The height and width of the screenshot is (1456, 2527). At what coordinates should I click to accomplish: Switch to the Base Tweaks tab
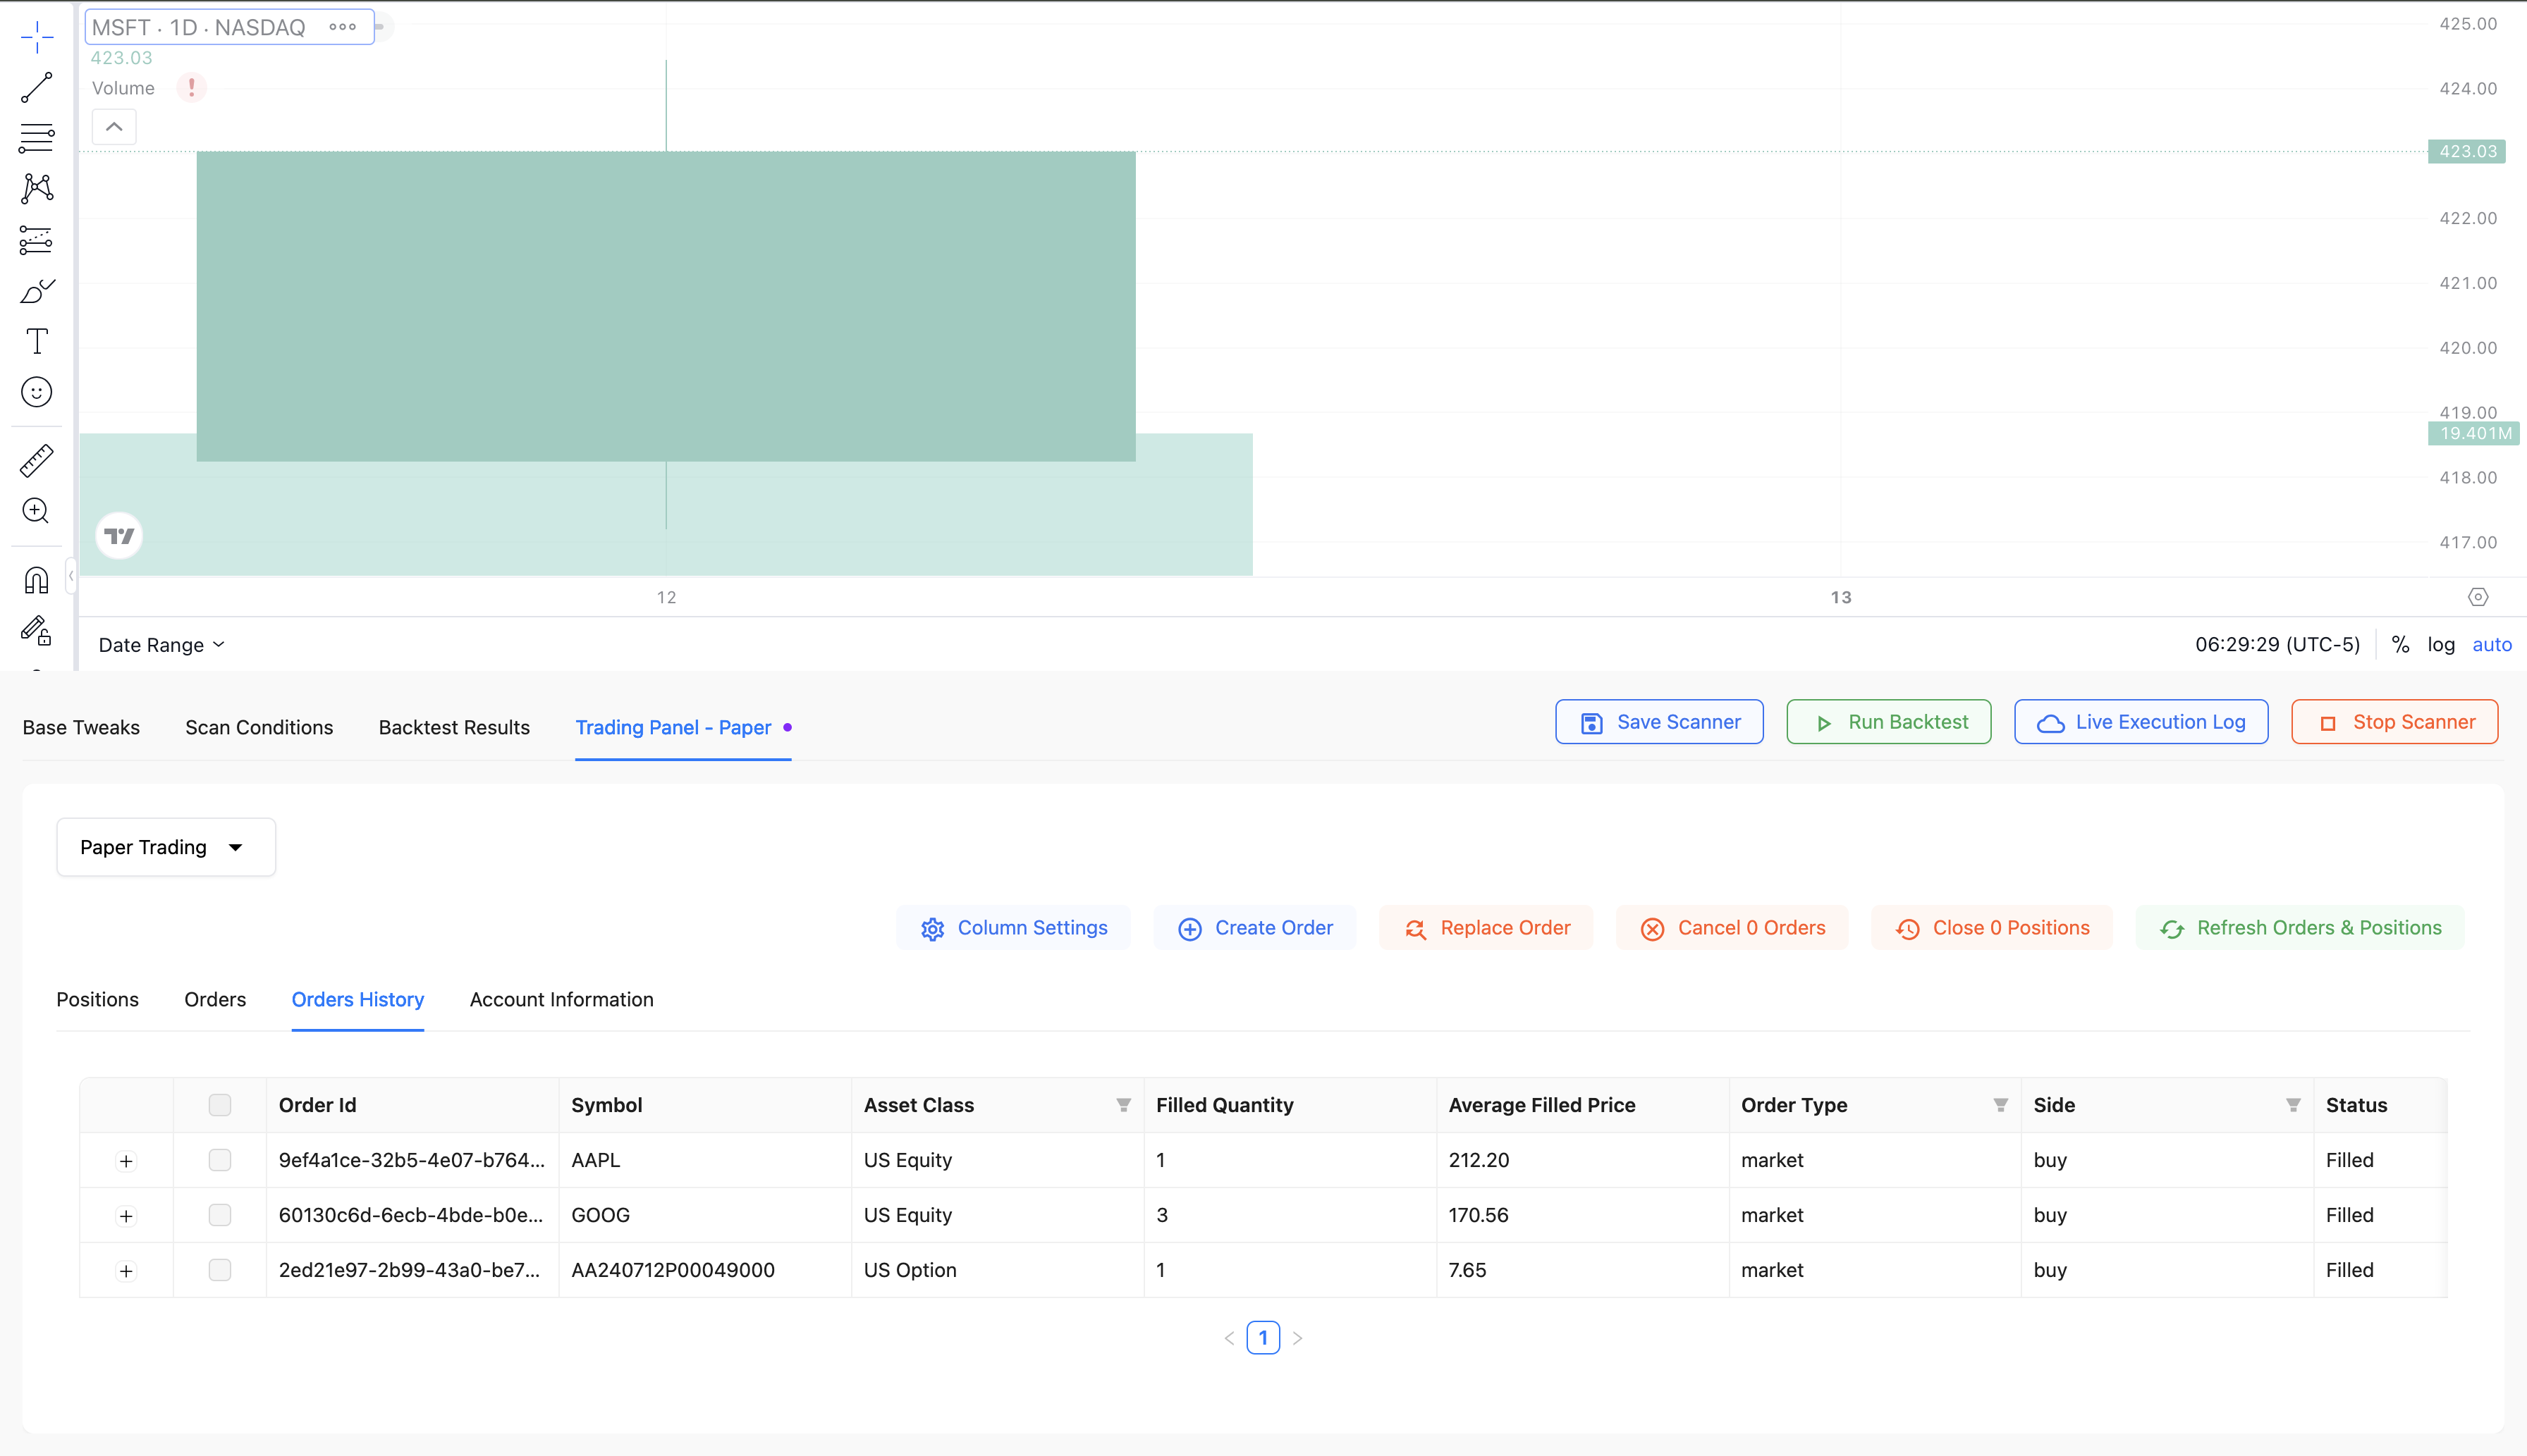[x=81, y=727]
